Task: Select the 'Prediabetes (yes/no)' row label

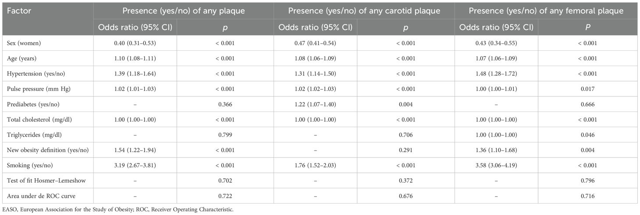Action: coord(29,105)
